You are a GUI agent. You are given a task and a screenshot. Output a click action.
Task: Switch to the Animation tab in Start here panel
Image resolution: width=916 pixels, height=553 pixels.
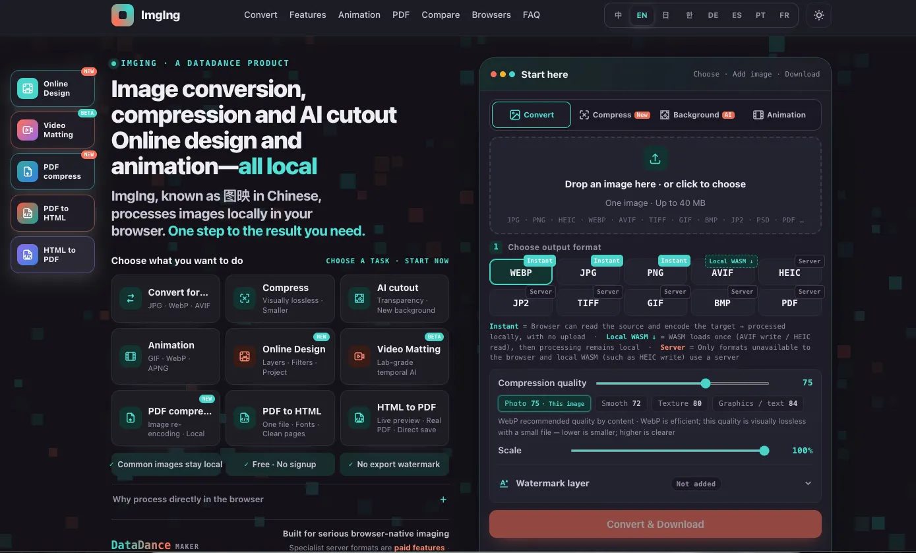(x=779, y=115)
